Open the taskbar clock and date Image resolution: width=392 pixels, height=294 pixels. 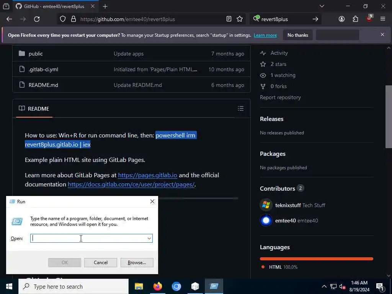(359, 286)
